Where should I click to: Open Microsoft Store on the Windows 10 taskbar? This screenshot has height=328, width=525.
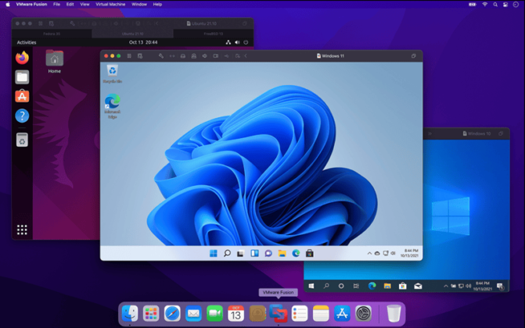pyautogui.click(x=403, y=286)
